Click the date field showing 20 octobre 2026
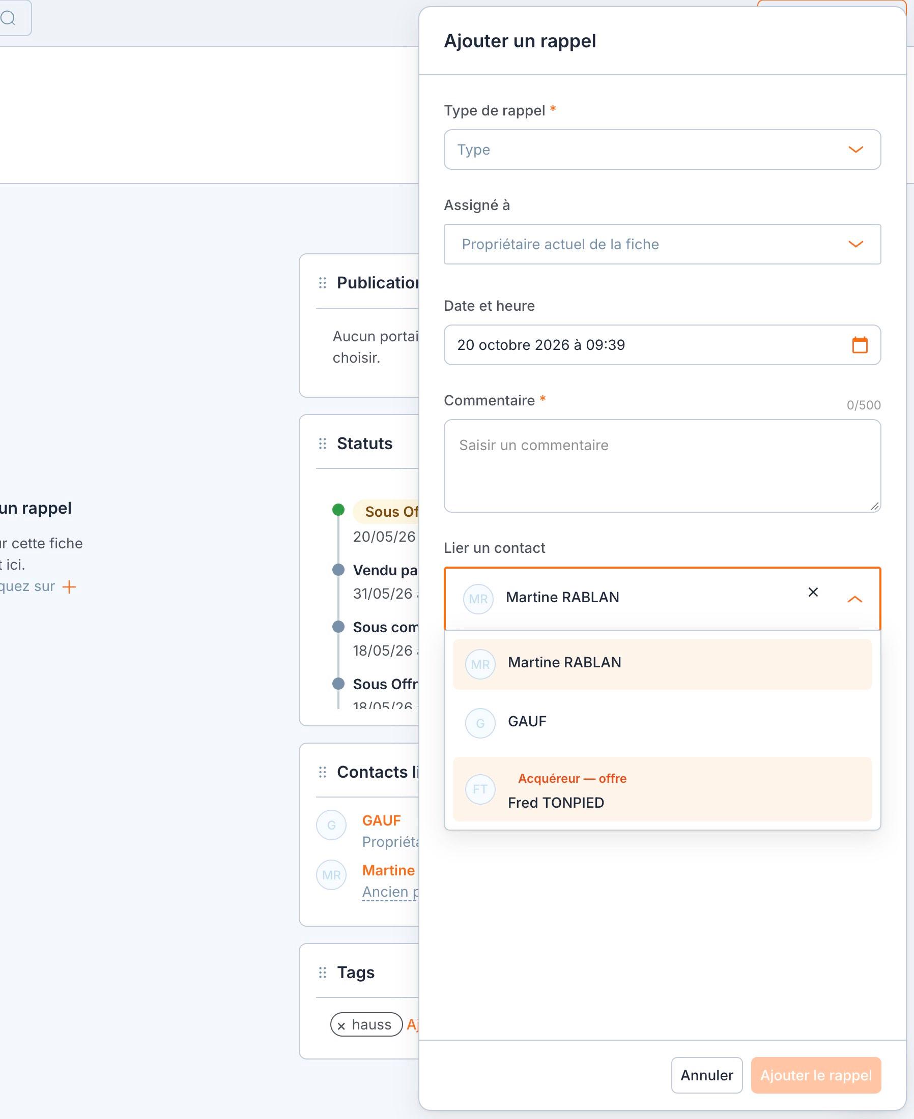Image resolution: width=914 pixels, height=1119 pixels. [662, 344]
